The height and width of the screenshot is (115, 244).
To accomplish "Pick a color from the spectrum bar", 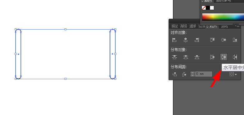I will [223, 17].
